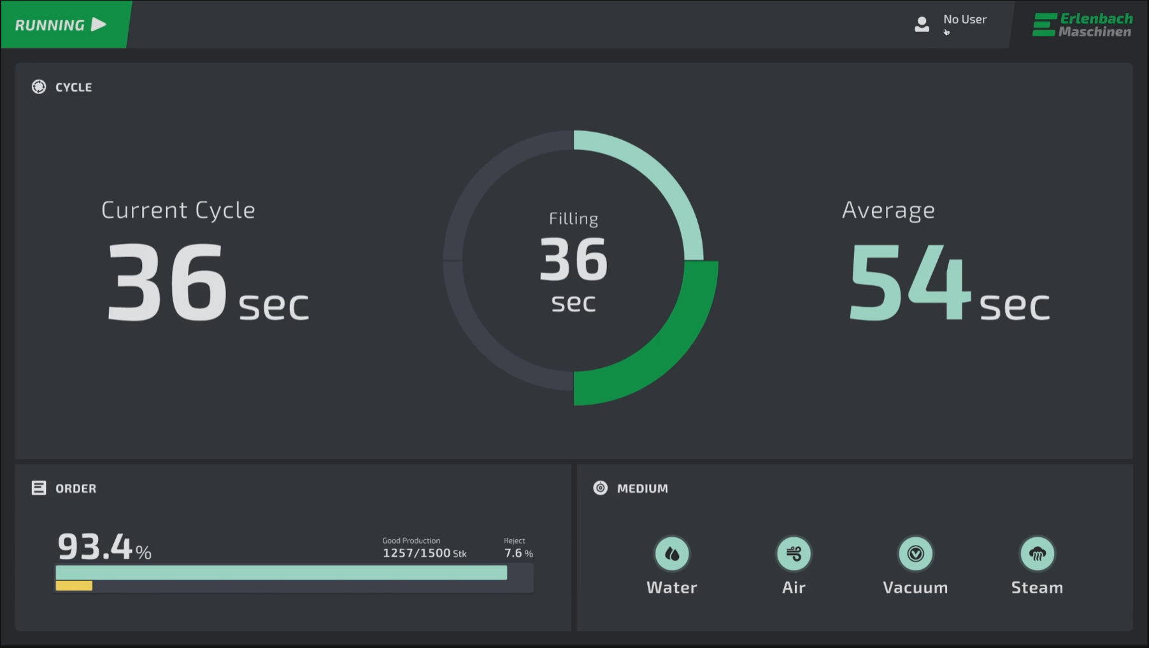Click the ORDER panel heading
Image resolution: width=1149 pixels, height=648 pixels.
coord(76,488)
